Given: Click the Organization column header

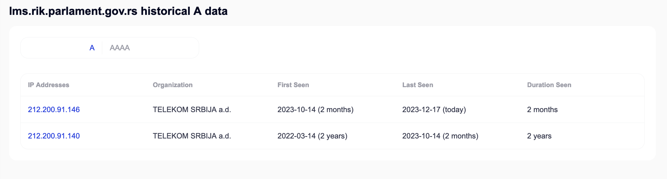Looking at the screenshot, I should [x=172, y=85].
